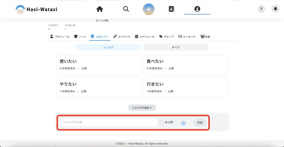Open the メッセージ tab
This screenshot has height=147, width=284.
tap(187, 36)
